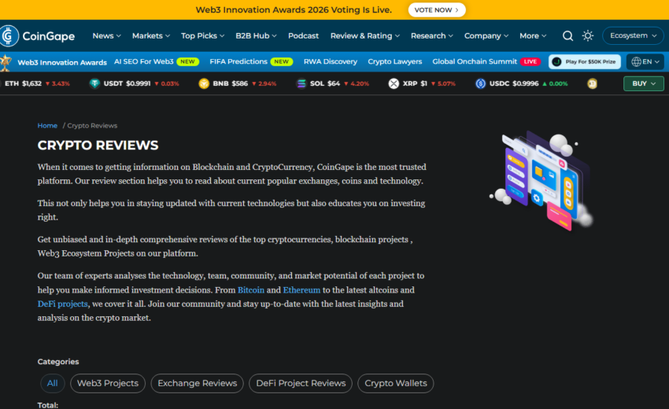Click the SOL $64 price text
Image resolution: width=669 pixels, height=409 pixels.
334,83
